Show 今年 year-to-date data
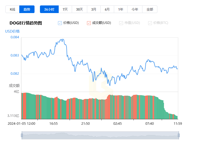The height and width of the screenshot is (153, 212). coord(135,10)
